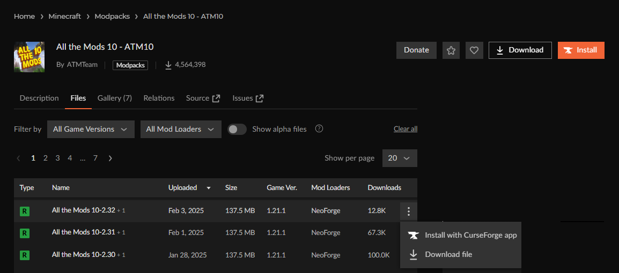The width and height of the screenshot is (619, 273).
Task: Click the All the Mods 10 - ATM10 breadcrumb
Action: click(x=184, y=17)
